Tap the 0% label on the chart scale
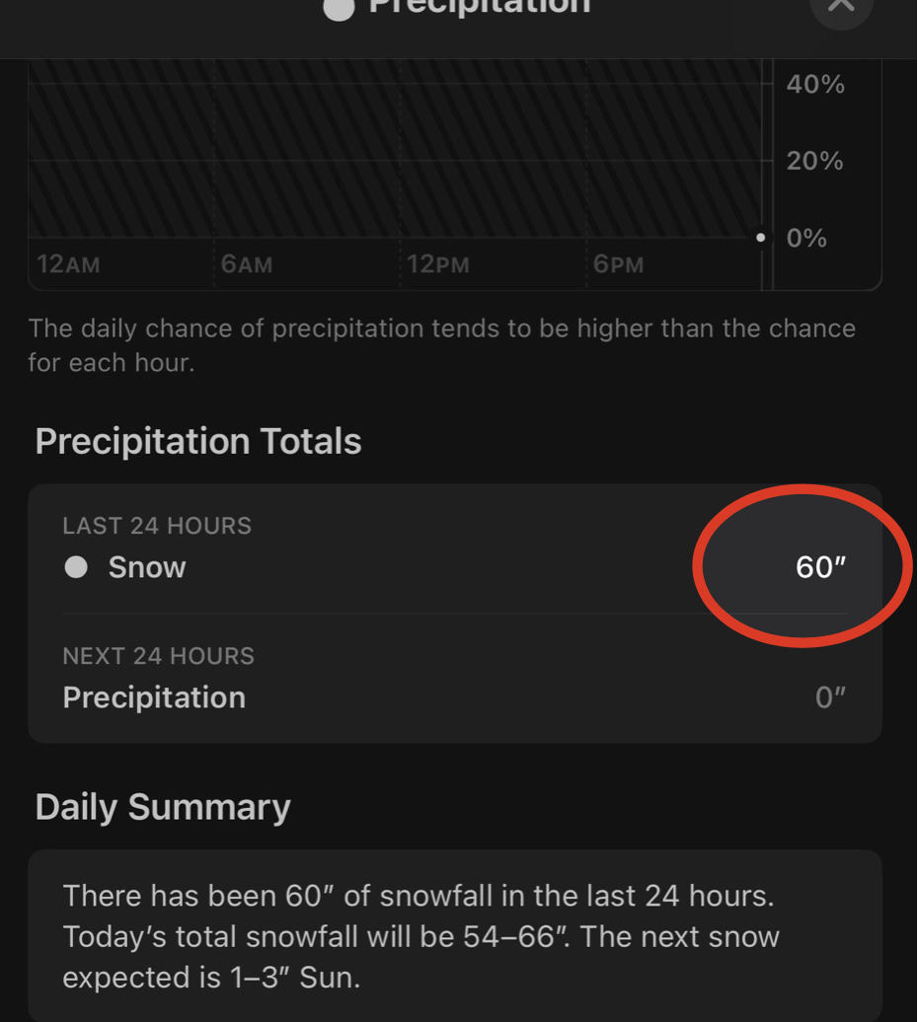This screenshot has width=918, height=1022. coord(806,238)
